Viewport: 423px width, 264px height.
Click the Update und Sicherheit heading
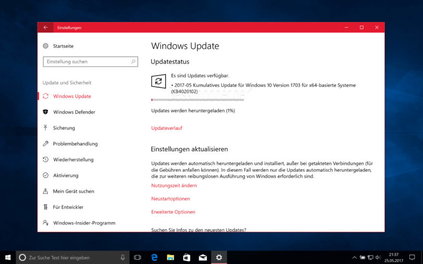[67, 83]
